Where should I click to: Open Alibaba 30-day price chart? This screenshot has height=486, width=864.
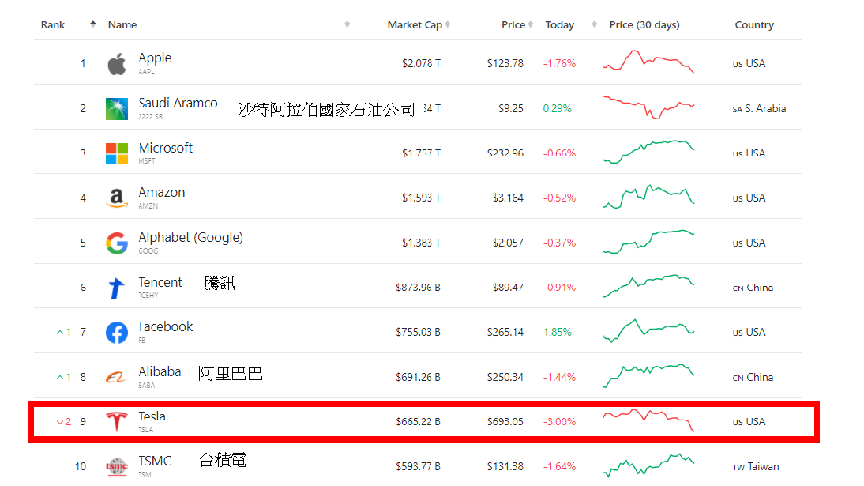[x=648, y=375]
